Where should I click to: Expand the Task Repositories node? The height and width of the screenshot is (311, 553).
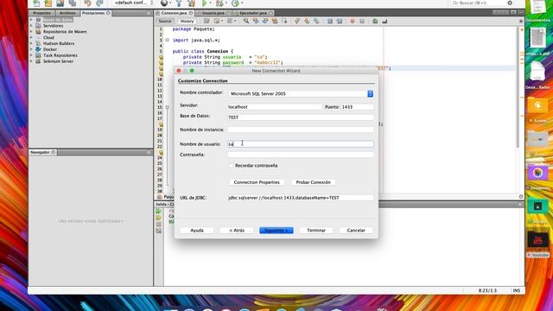pyautogui.click(x=31, y=55)
